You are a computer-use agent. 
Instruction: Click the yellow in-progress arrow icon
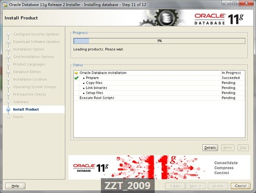pos(76,73)
